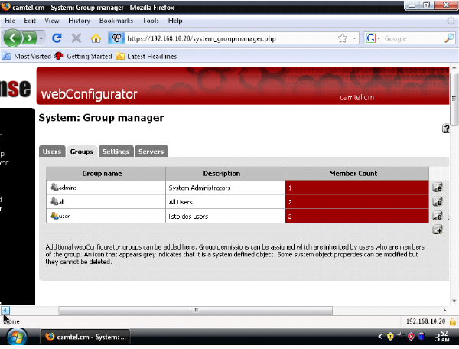The image size is (459, 349).
Task: Click the horizontal scrollbar left arrow
Action: point(5,310)
